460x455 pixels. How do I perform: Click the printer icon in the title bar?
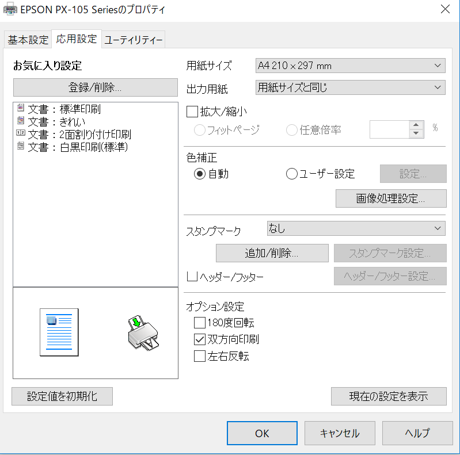[10, 9]
